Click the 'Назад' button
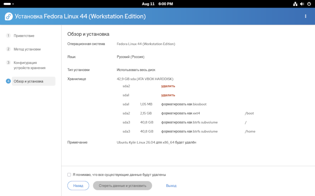 (x=78, y=186)
